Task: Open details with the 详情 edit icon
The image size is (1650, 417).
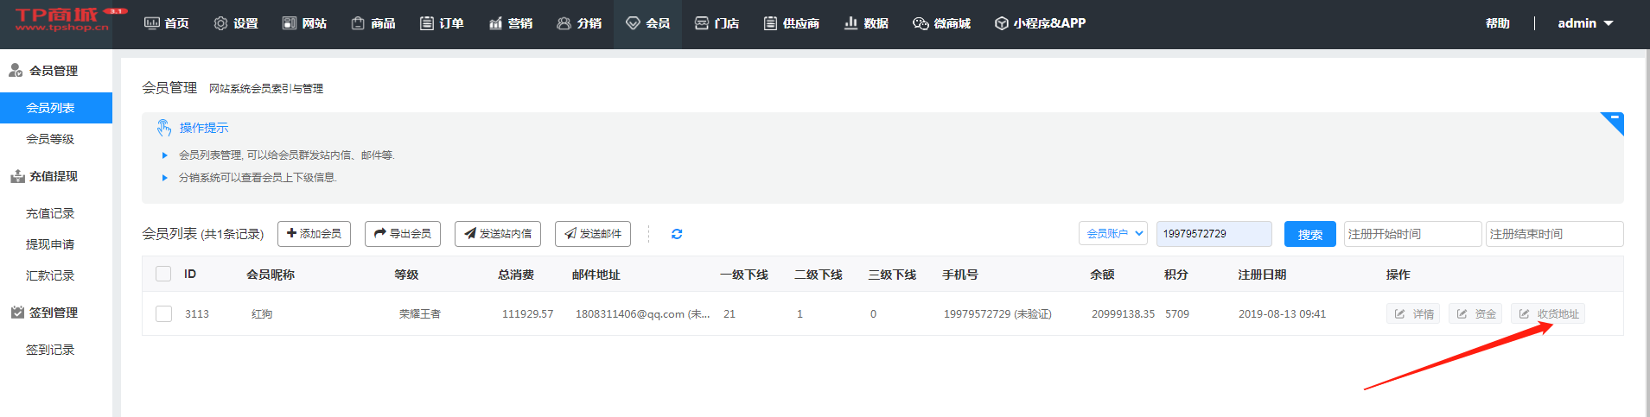Action: coord(1413,314)
